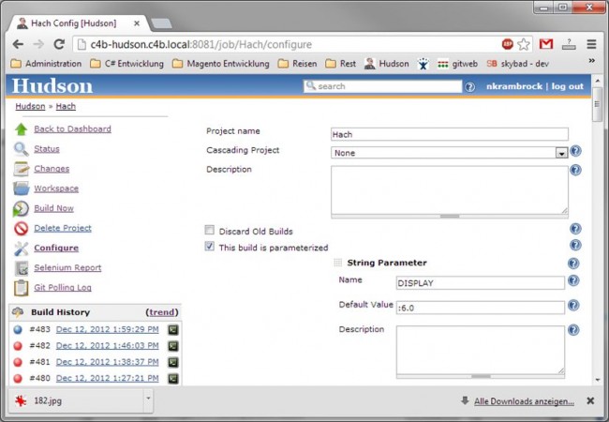Click the project Description resize bar

(450, 216)
